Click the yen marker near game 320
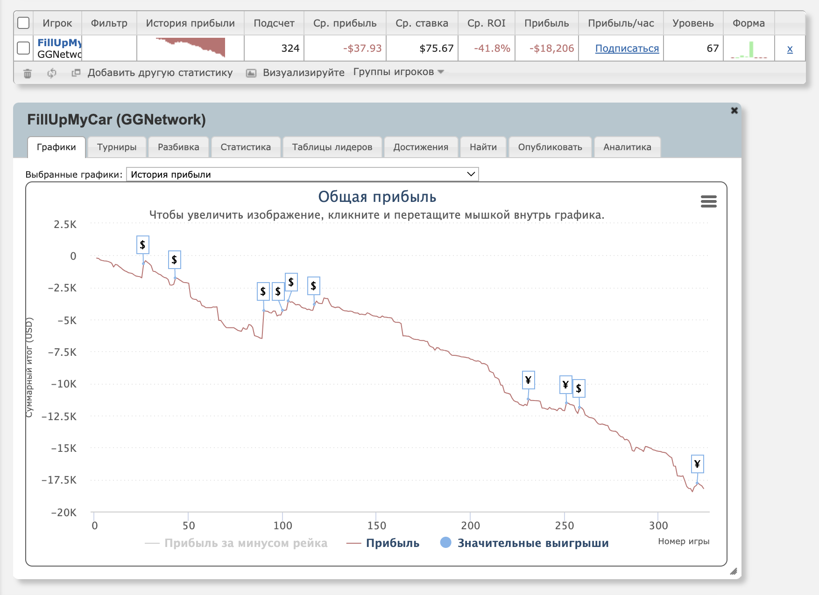Screen dimensions: 819x595 [697, 464]
